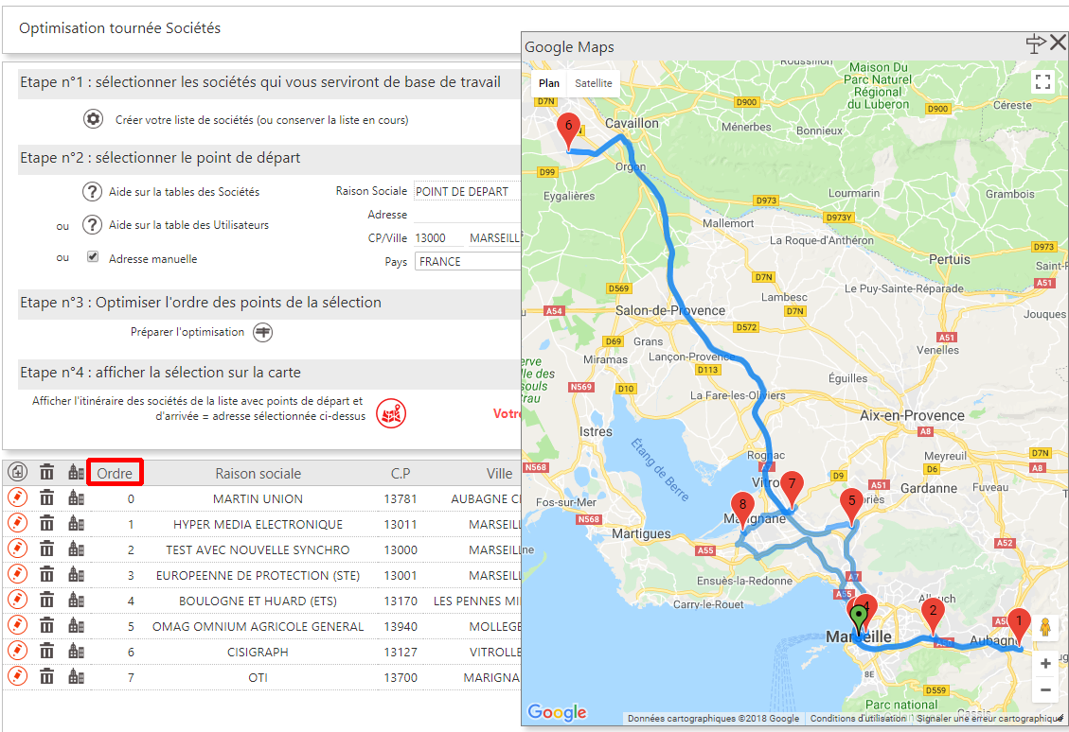Click the signpost icon in Google Maps title bar
The height and width of the screenshot is (732, 1069).
click(1035, 44)
